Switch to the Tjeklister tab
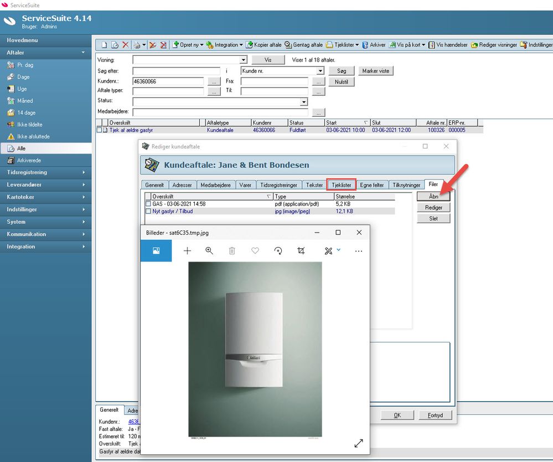Screen dimensions: 553x462 (342, 185)
